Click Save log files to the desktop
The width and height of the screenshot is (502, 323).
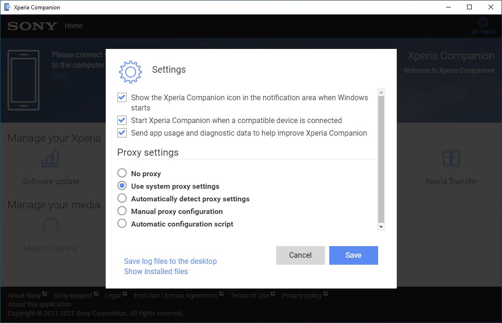point(170,261)
